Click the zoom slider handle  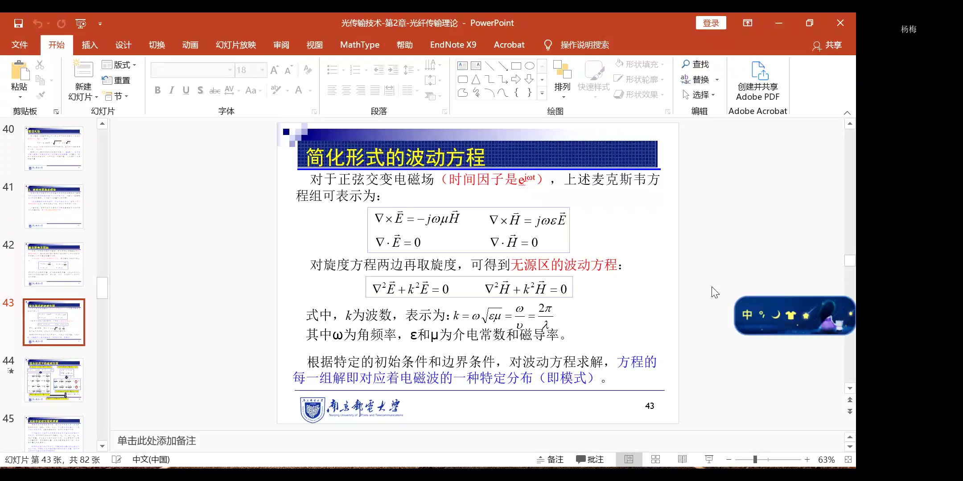pos(755,459)
